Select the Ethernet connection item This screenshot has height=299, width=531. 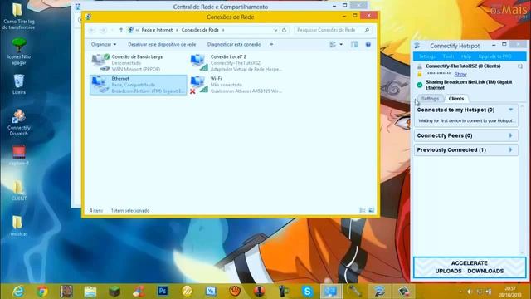coord(139,85)
